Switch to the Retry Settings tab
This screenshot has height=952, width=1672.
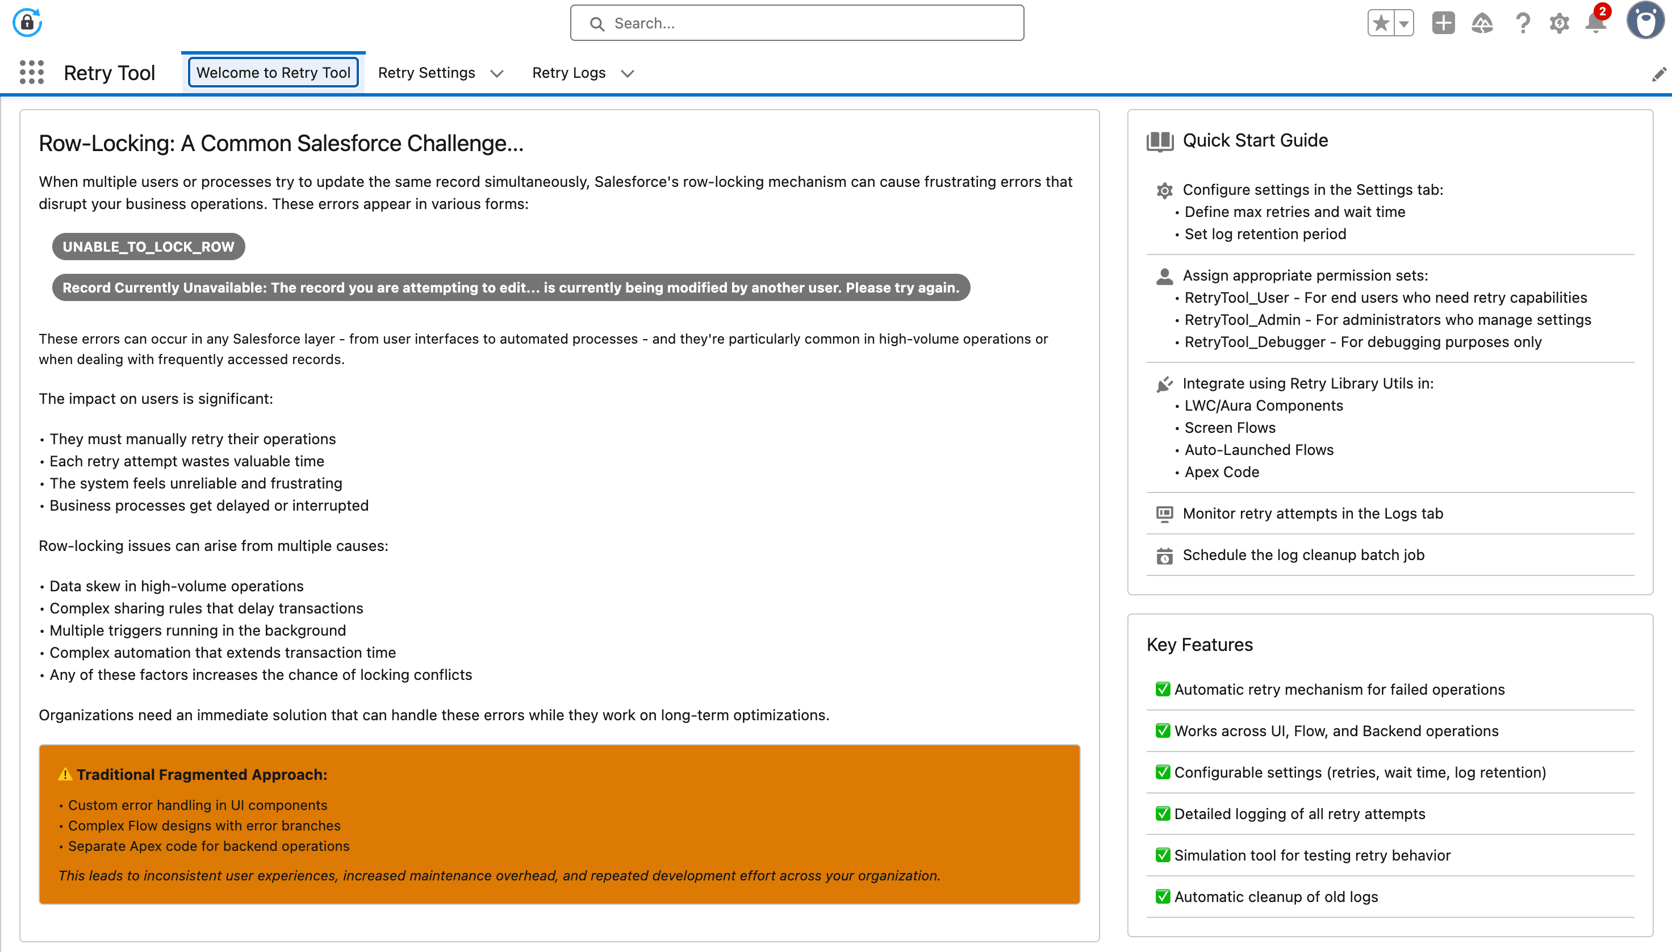tap(426, 73)
